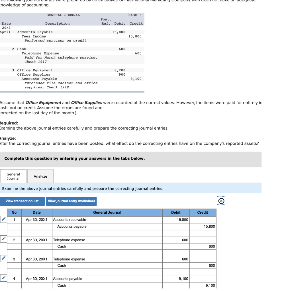This screenshot has width=288, height=291.
Task: Click the Apr 30, 20X1 date of entry 2
Action: pyautogui.click(x=37, y=240)
